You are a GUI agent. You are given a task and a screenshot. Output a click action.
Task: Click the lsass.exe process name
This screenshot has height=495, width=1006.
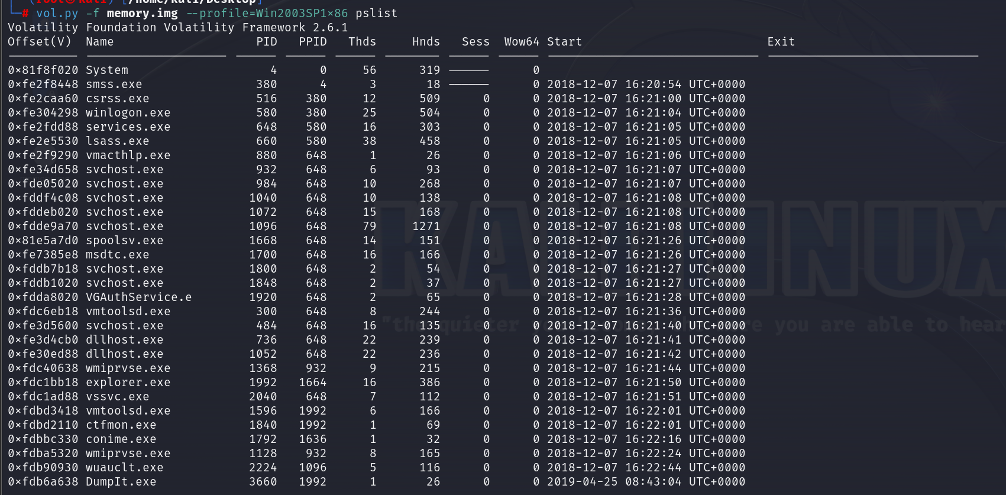(x=118, y=141)
